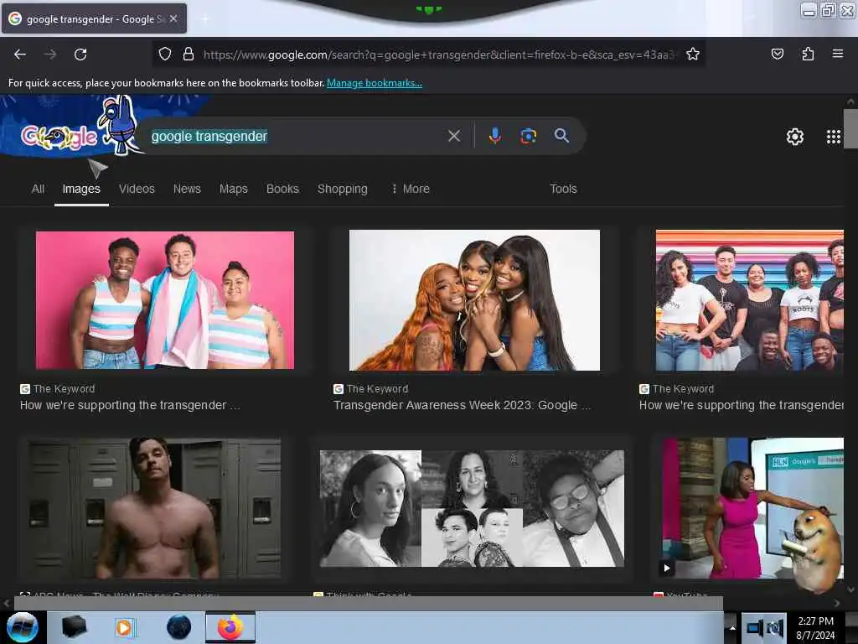
Task: Click the Firefox taskbar icon
Action: pos(230,627)
